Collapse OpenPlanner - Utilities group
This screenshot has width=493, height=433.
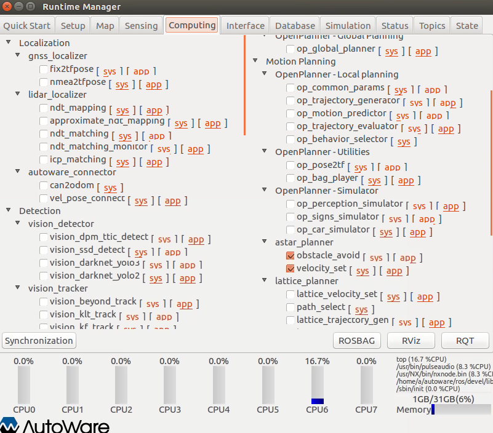[265, 151]
